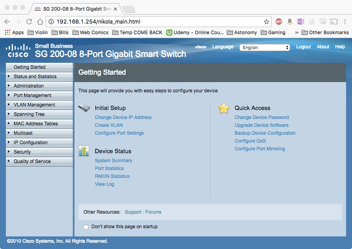Bookmark page with star icon

(x=267, y=22)
